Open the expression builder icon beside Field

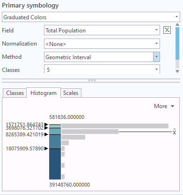(x=167, y=30)
